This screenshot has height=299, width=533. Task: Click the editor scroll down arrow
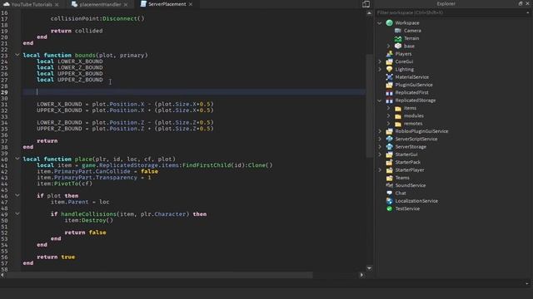pos(369,267)
